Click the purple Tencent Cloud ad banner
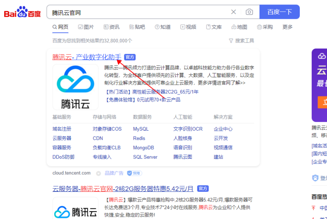Viewport: 327px width, 219px height. (x=319, y=85)
